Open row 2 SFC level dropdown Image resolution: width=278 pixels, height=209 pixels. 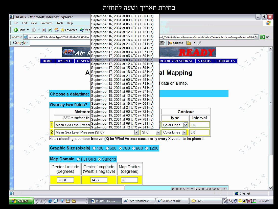(158, 132)
